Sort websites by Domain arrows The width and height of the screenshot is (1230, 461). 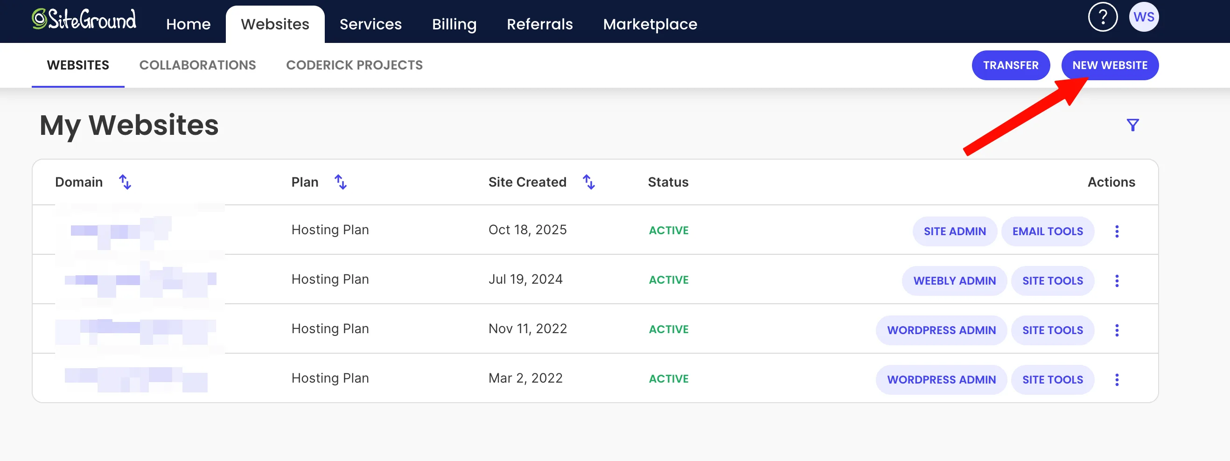click(x=125, y=182)
